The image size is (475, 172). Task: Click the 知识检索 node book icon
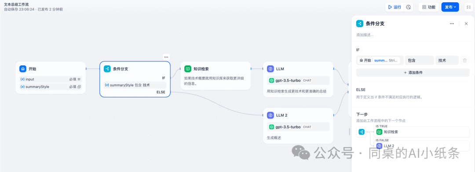coord(188,69)
